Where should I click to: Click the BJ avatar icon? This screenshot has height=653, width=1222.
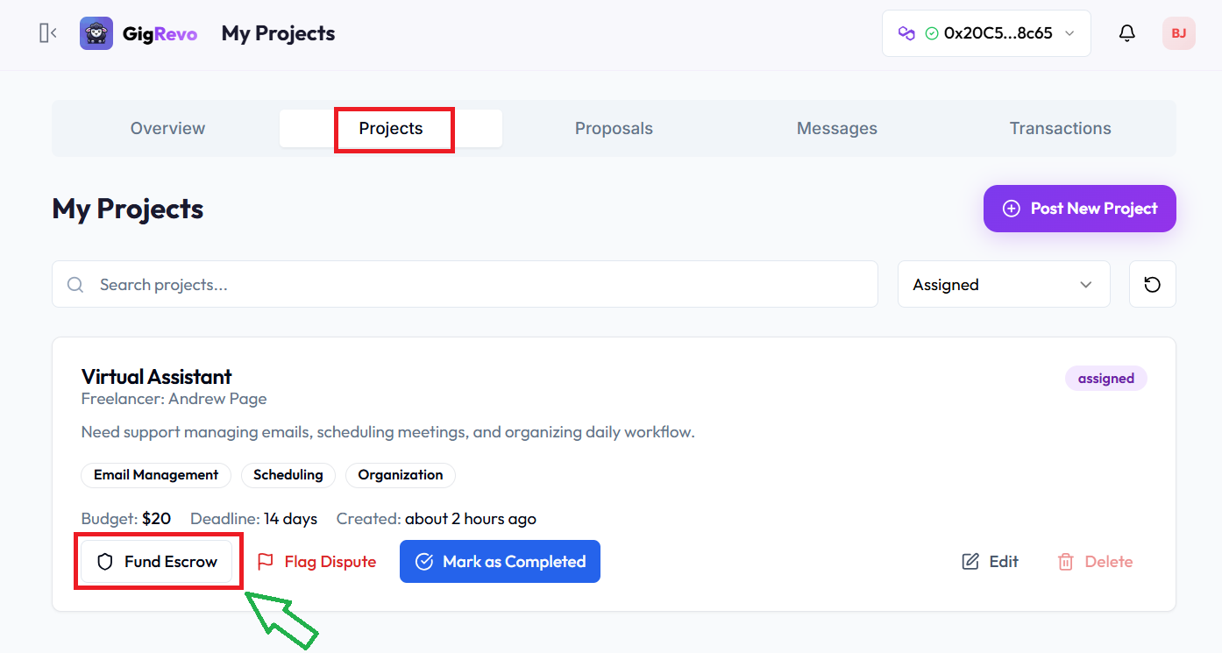(x=1178, y=32)
